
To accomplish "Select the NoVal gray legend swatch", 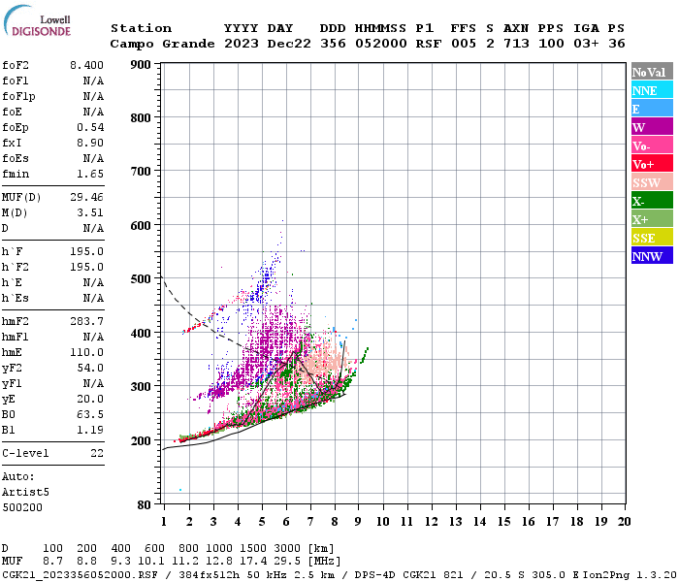I will pos(652,72).
